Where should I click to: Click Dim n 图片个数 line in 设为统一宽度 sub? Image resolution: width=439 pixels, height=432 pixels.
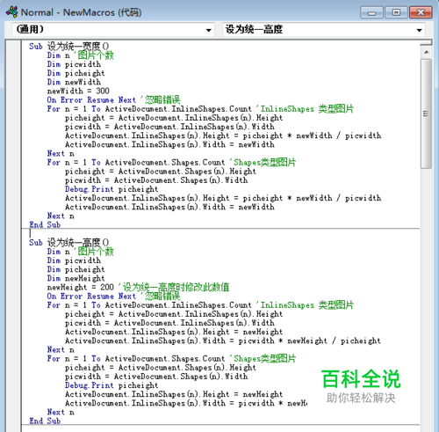click(80, 55)
